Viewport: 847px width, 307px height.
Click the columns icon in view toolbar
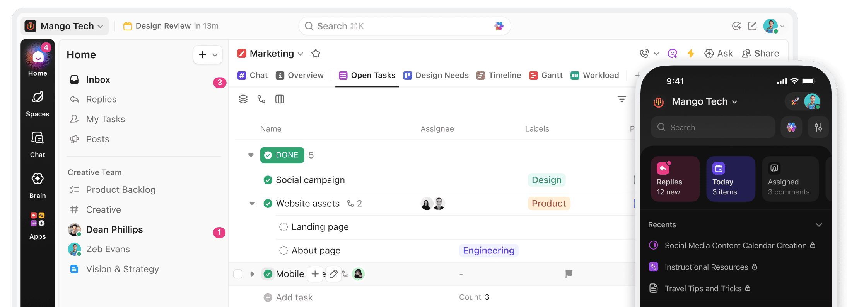[x=280, y=99]
